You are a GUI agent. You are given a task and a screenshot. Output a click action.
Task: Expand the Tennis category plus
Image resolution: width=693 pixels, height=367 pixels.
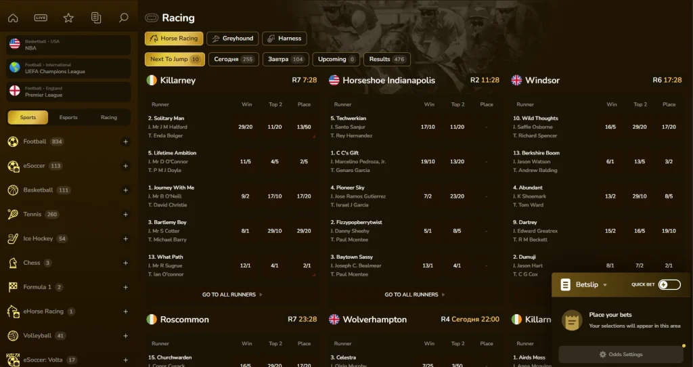pos(125,215)
